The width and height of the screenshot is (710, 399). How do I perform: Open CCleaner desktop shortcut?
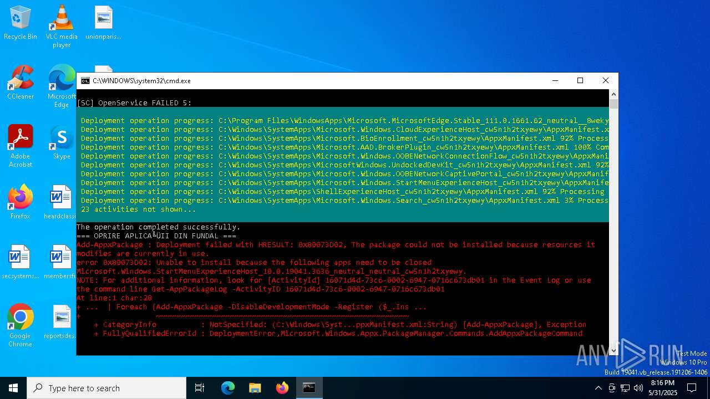point(21,83)
